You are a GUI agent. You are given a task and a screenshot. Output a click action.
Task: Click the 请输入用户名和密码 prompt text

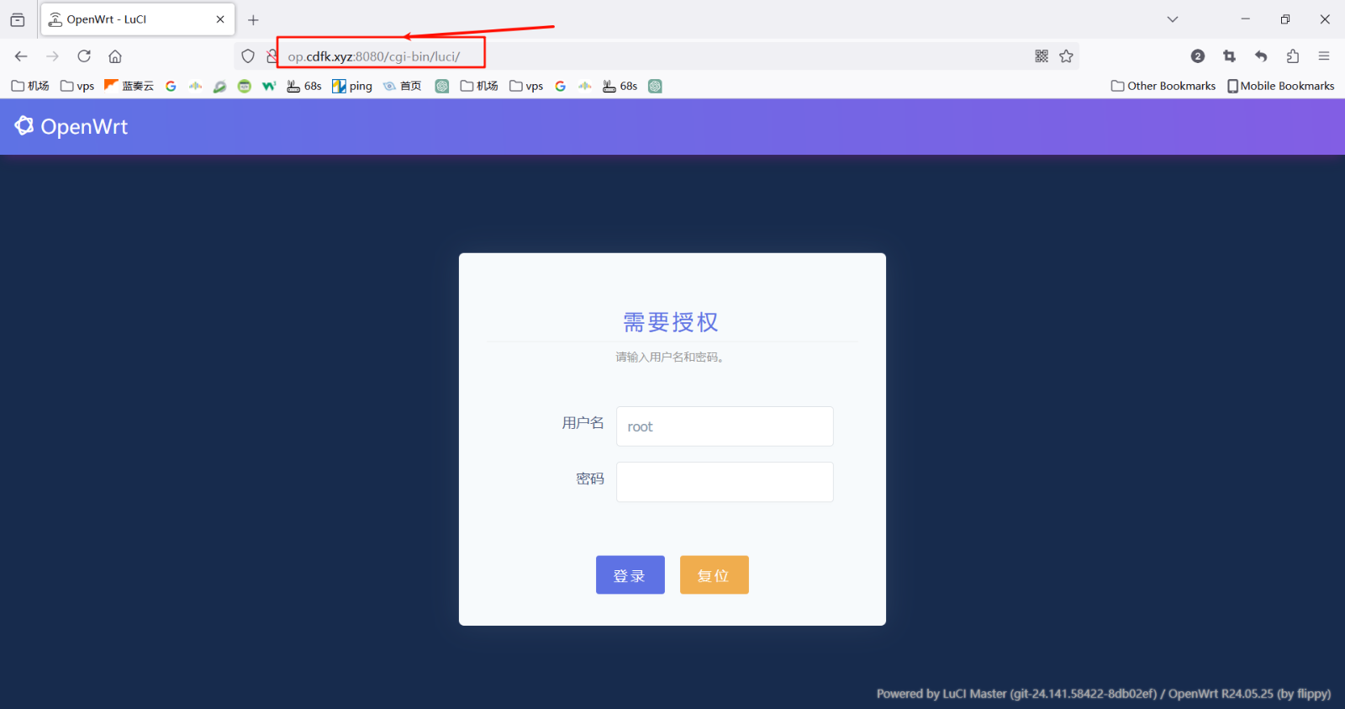[x=670, y=357]
